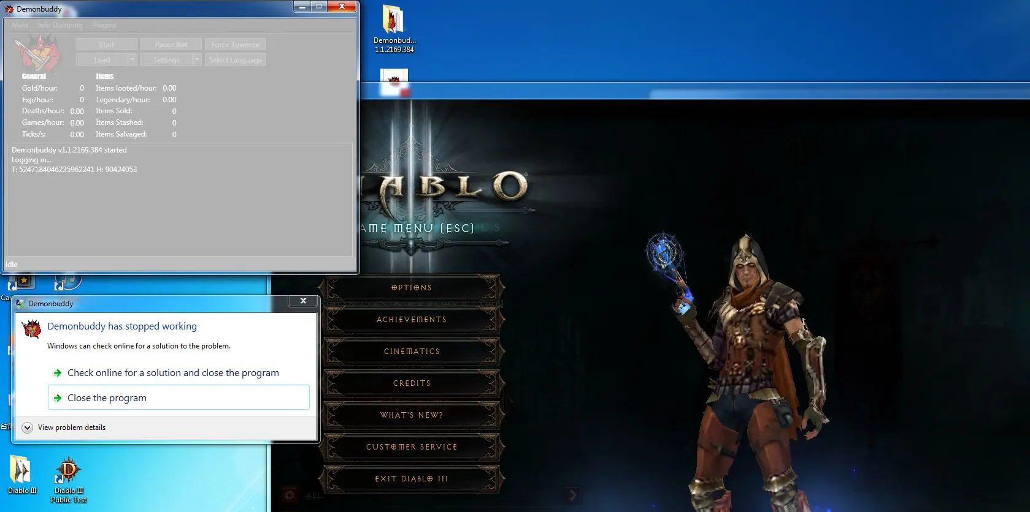The width and height of the screenshot is (1030, 512).
Task: Click the Load button
Action: click(102, 60)
